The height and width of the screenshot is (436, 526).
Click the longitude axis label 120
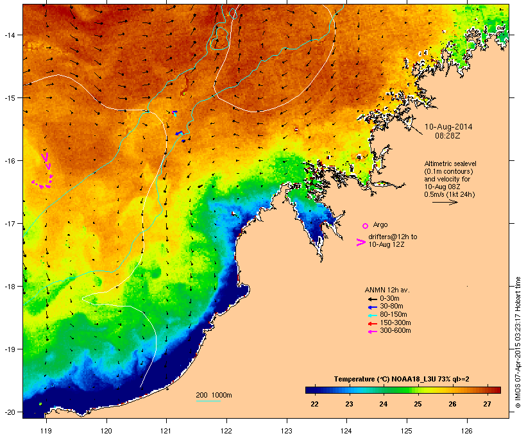106,431
